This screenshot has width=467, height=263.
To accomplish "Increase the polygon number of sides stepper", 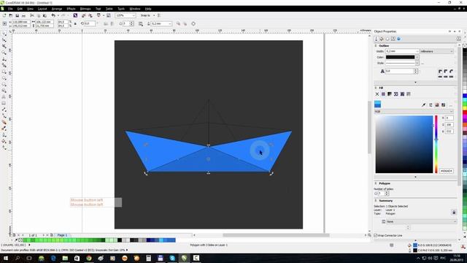I will pyautogui.click(x=387, y=192).
